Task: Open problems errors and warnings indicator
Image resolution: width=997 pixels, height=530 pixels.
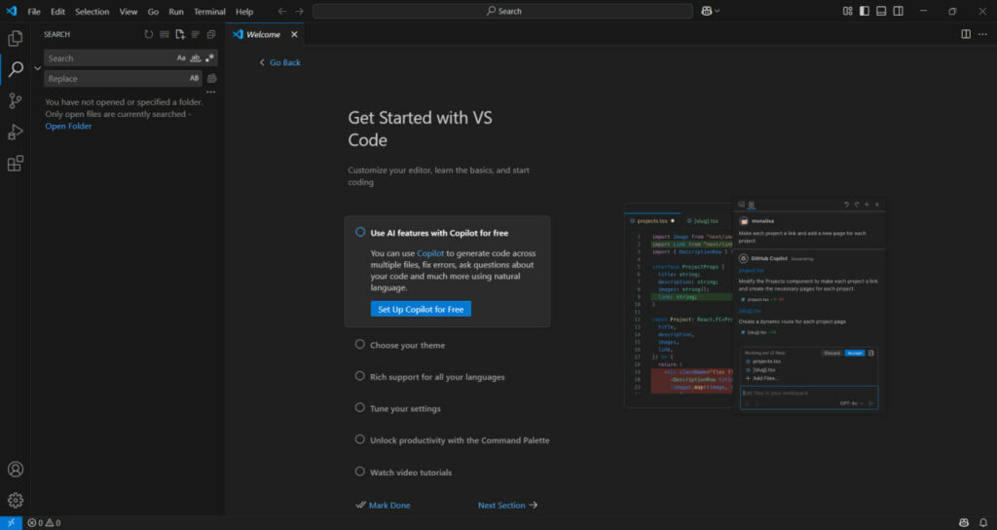Action: click(44, 523)
